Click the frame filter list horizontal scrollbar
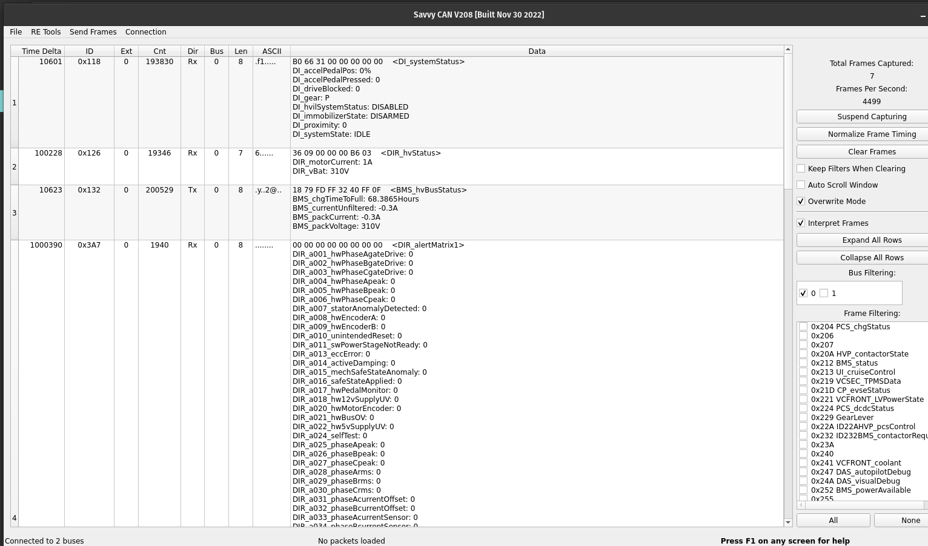This screenshot has height=546, width=928. pyautogui.click(x=863, y=505)
